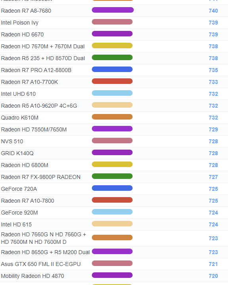This screenshot has height=285, width=228.
Task: Click the yellow bar for Radeon HD 6800M
Action: pos(112,164)
